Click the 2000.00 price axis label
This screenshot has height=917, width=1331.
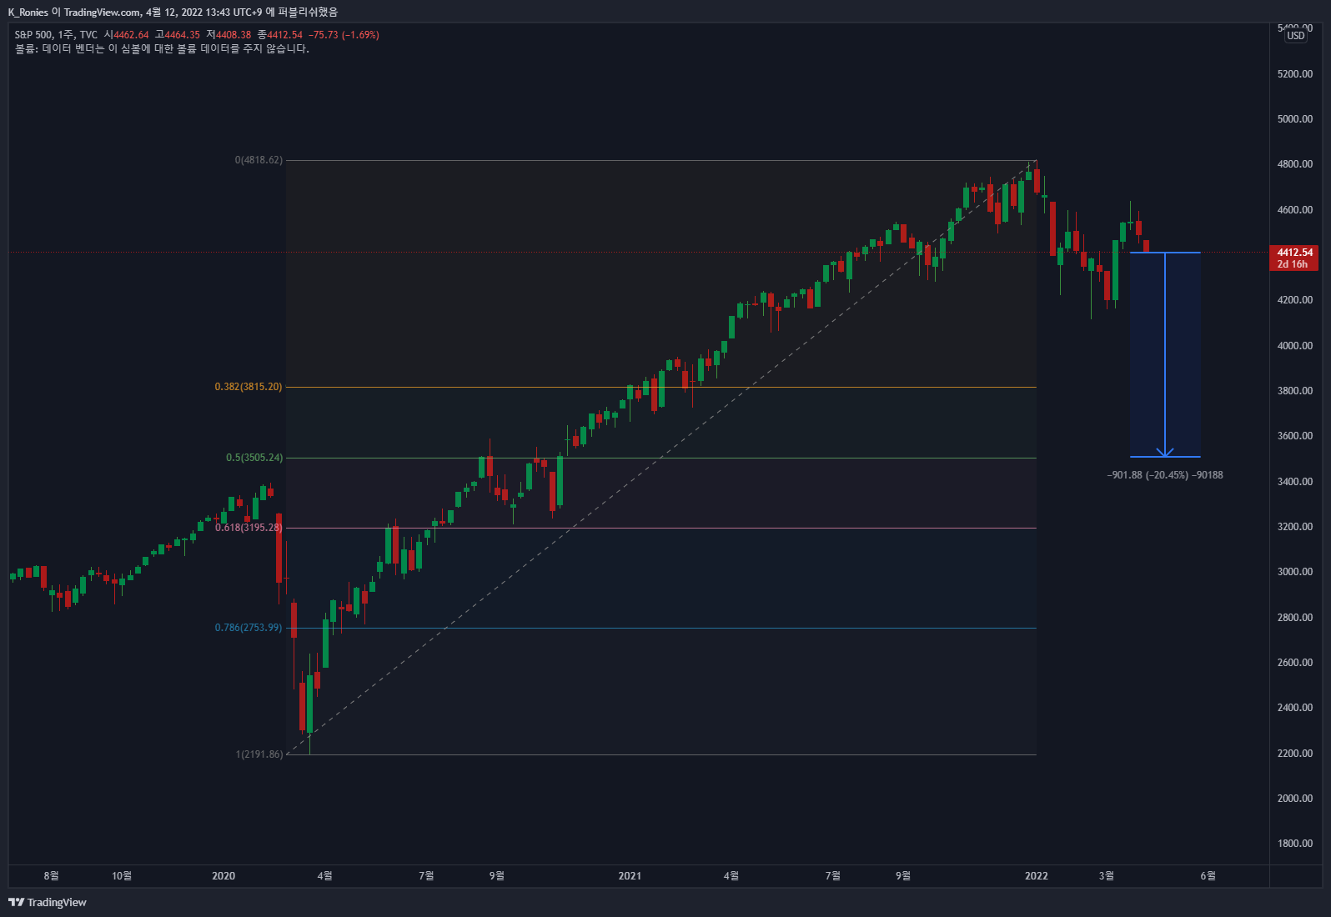pos(1294,799)
